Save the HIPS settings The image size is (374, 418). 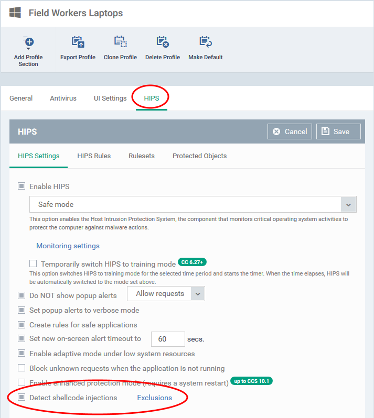pyautogui.click(x=338, y=131)
